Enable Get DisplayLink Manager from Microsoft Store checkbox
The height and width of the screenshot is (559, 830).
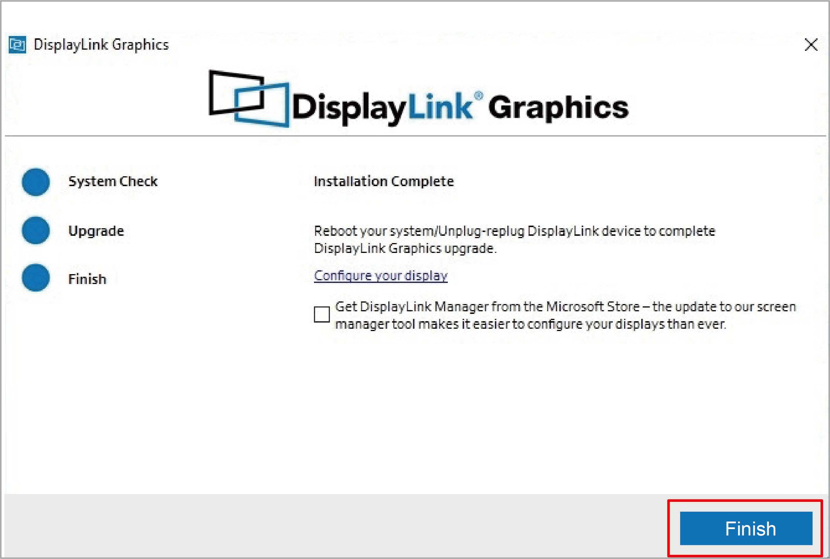click(x=321, y=314)
